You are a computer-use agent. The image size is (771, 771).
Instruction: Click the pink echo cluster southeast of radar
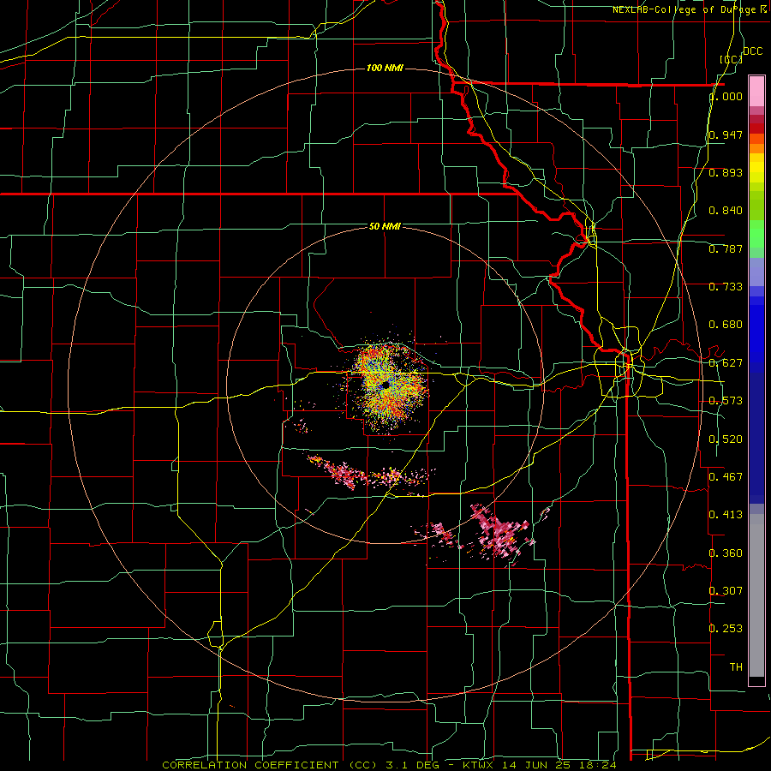point(501,534)
